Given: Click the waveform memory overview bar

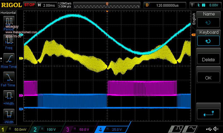Looking at the screenshot, I should tap(107, 5).
